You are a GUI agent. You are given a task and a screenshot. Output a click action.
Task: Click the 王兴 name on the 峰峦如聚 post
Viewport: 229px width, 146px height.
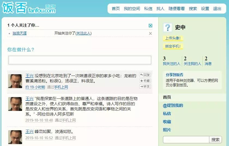click(x=29, y=132)
